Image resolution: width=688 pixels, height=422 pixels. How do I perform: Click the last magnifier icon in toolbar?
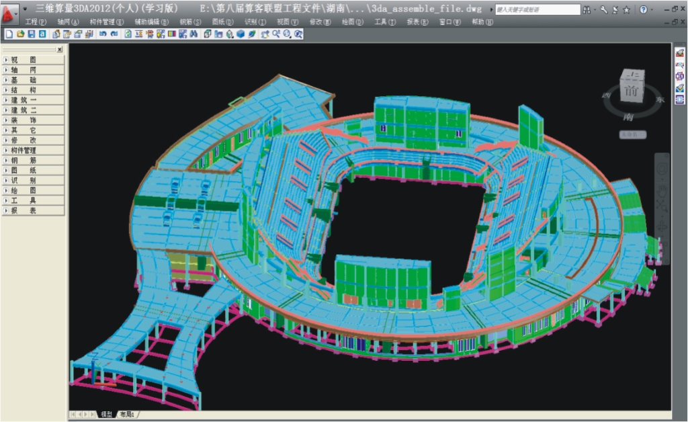click(298, 34)
